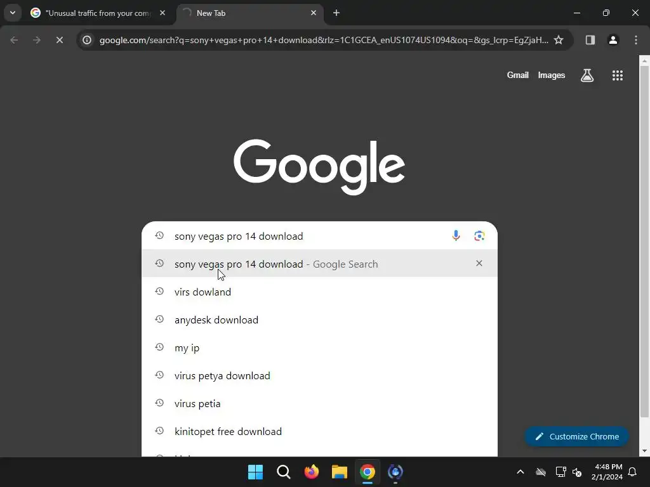Remove the "sony vegas pro 14 download" suggestion
Viewport: 650px width, 487px height.
[x=479, y=263]
